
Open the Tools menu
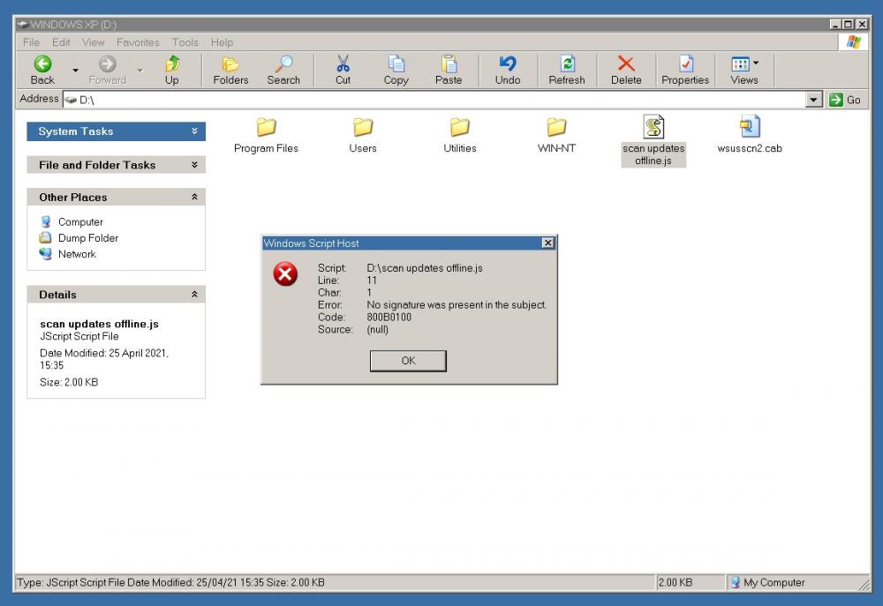click(185, 42)
